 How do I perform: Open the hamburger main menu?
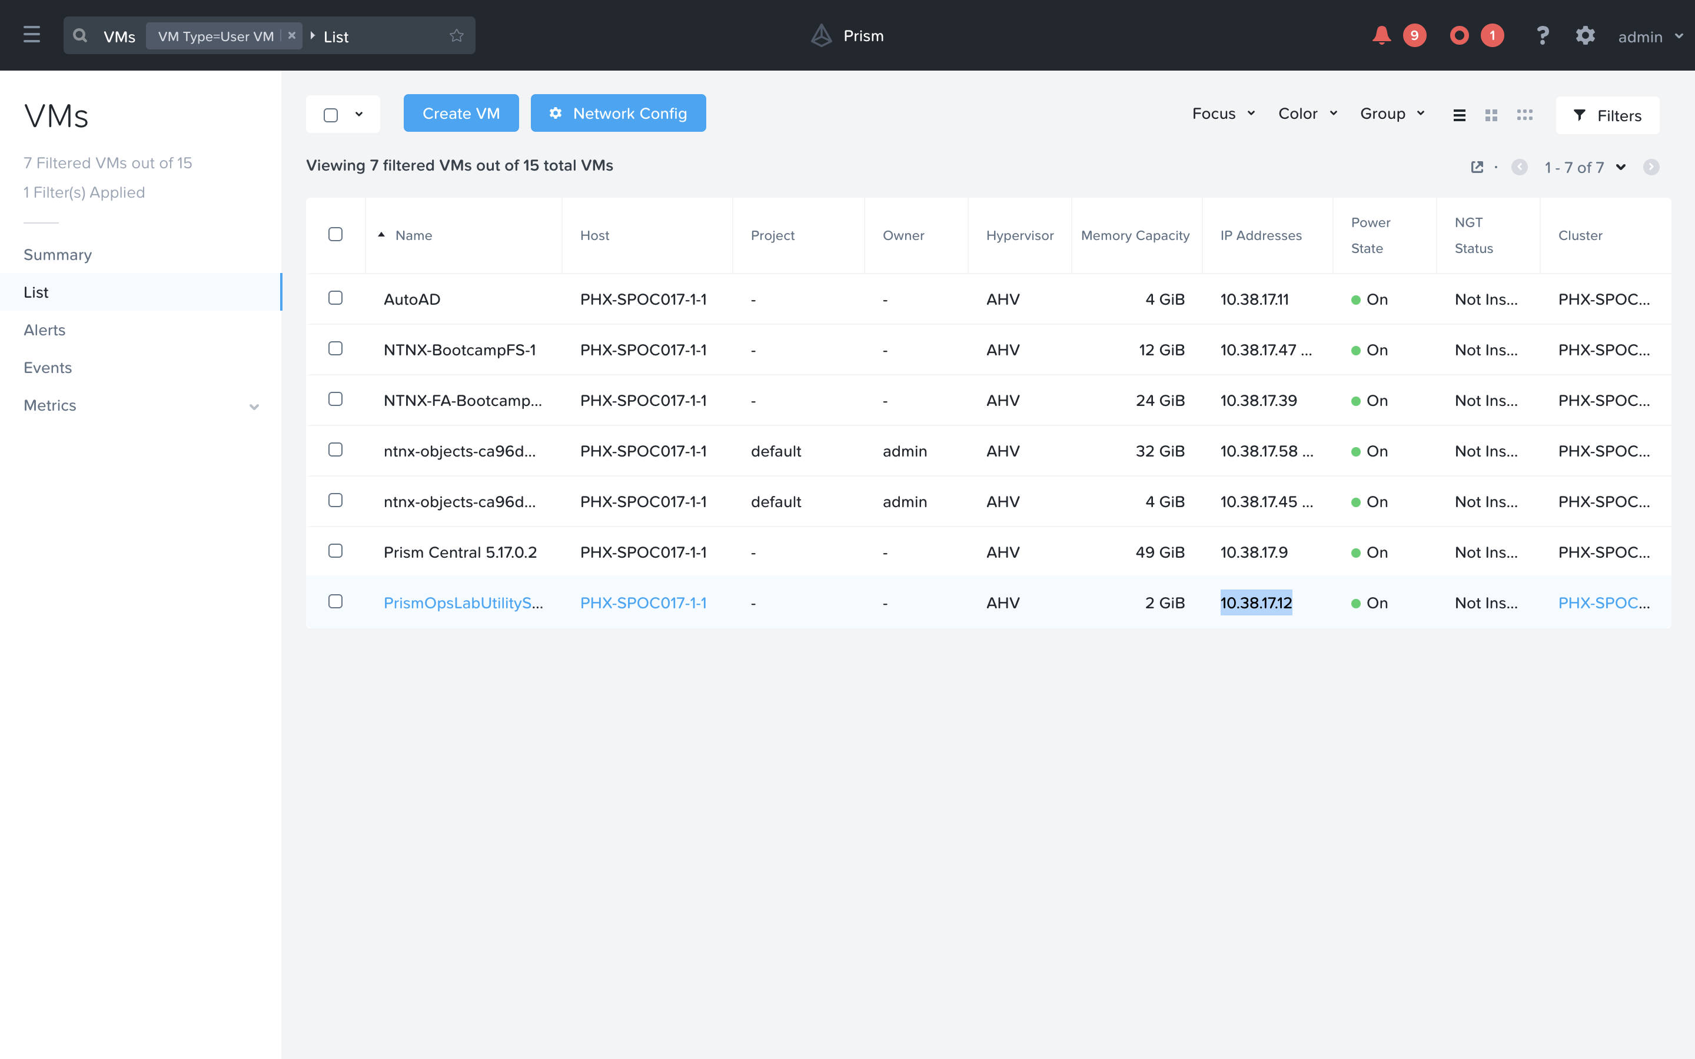[32, 35]
